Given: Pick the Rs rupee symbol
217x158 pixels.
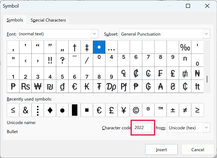Looking at the screenshot, I should click(x=25, y=86).
